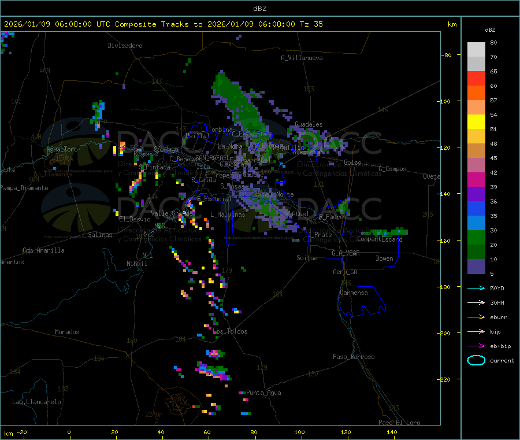520x440 pixels.
Task: Pick the slate 10–5 dBZ swatch
Action: click(x=476, y=267)
